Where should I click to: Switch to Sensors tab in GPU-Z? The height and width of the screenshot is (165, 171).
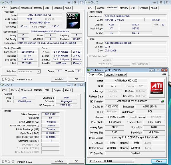(110, 75)
